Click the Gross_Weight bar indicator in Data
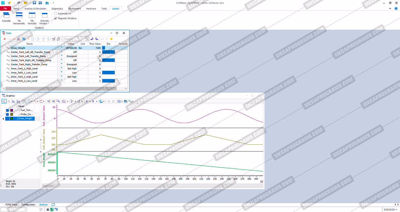400x212 pixels. tap(103, 48)
